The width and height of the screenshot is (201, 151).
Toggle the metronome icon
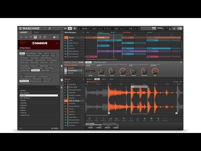click(79, 29)
